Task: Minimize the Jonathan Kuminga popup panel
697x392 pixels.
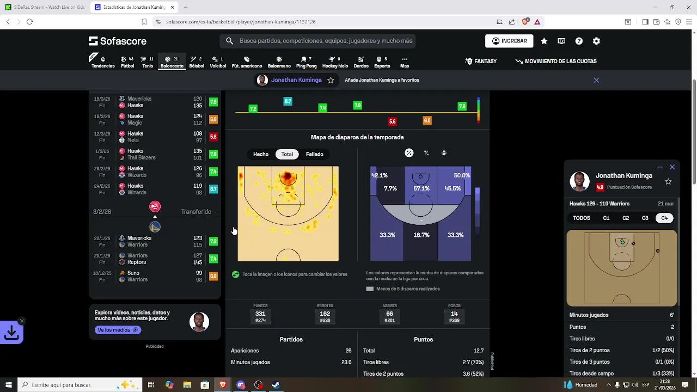Action: point(660,167)
